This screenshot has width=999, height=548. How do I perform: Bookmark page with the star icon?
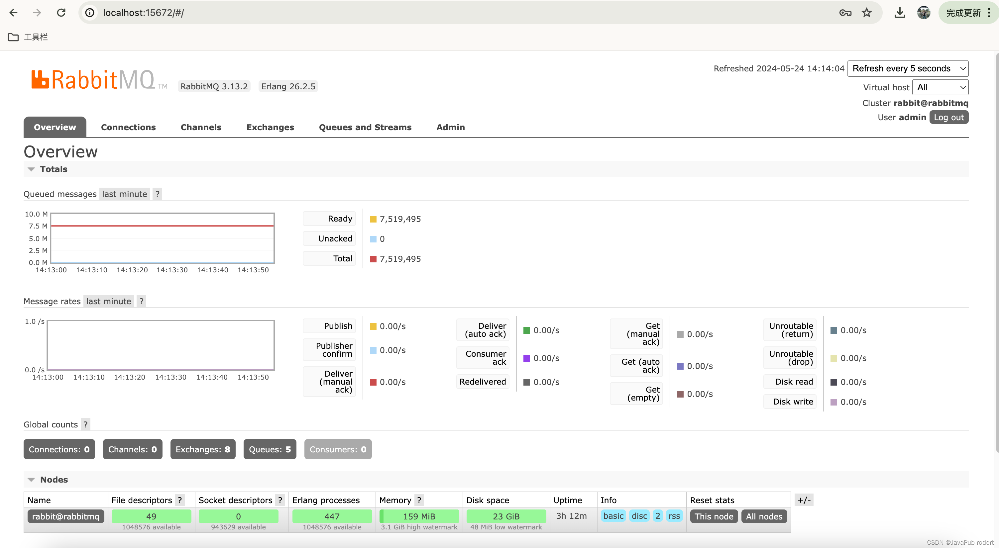click(866, 13)
